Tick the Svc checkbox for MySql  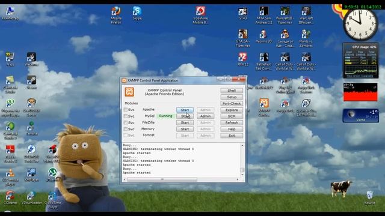(x=126, y=116)
